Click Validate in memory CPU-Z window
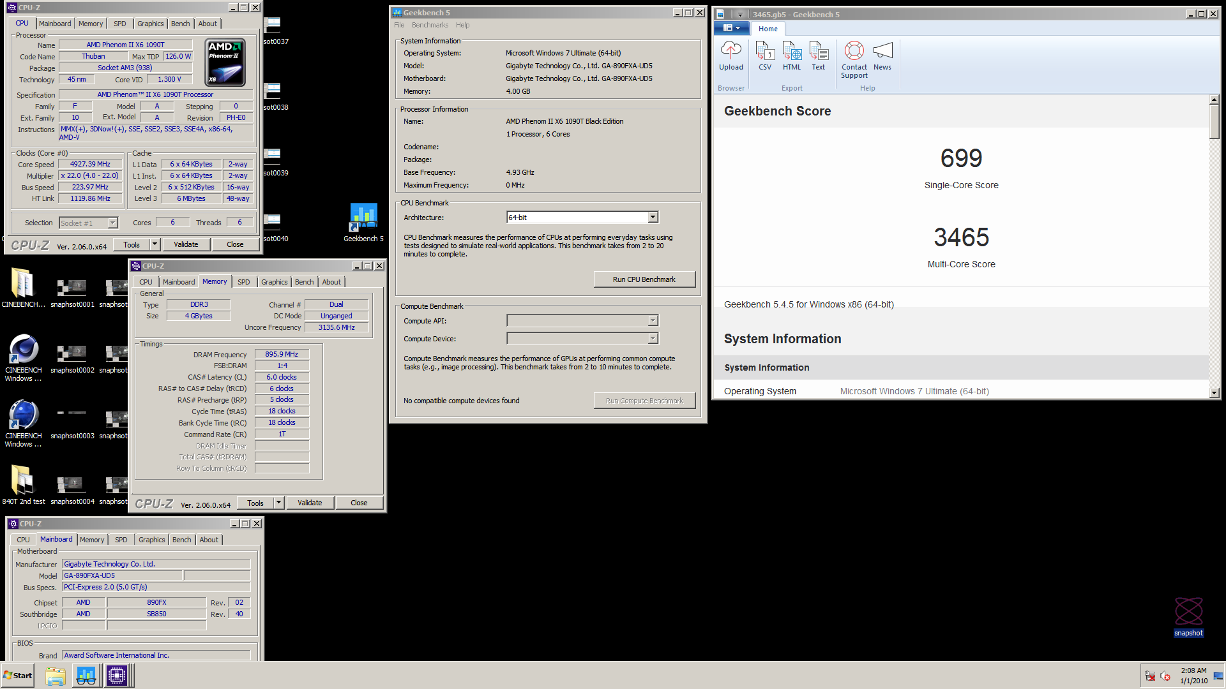This screenshot has height=689, width=1226. click(x=310, y=503)
